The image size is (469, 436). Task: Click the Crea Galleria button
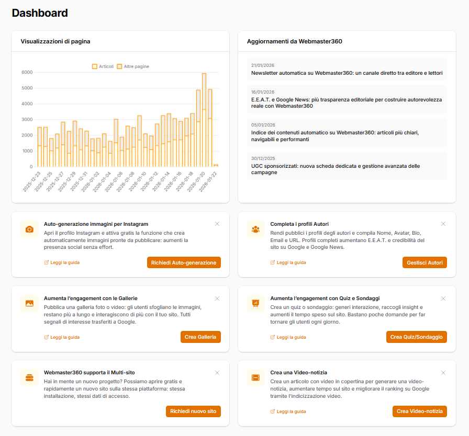200,337
